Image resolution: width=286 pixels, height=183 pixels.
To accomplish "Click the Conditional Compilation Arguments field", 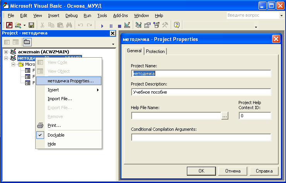I will click(x=201, y=137).
